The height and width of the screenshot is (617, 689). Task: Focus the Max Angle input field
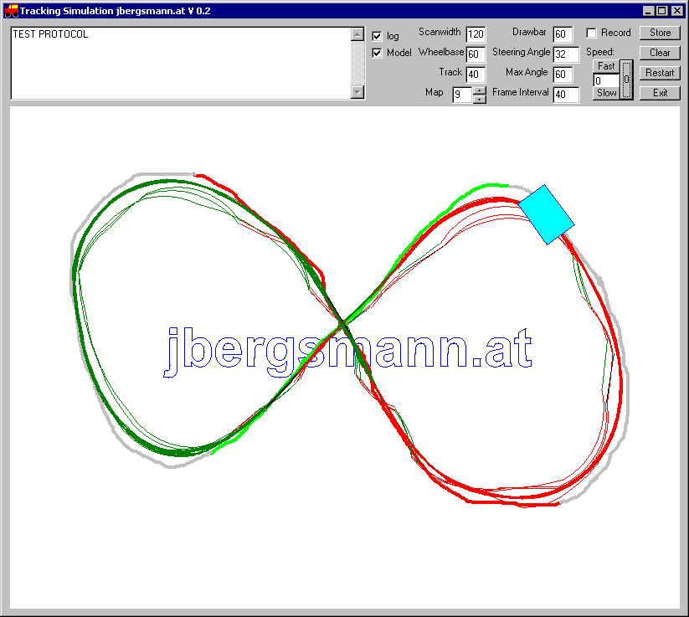pyautogui.click(x=563, y=75)
